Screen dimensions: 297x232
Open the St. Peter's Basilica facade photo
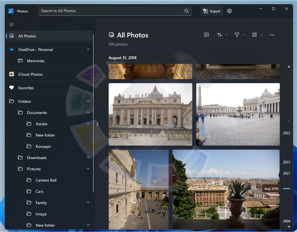click(x=150, y=114)
